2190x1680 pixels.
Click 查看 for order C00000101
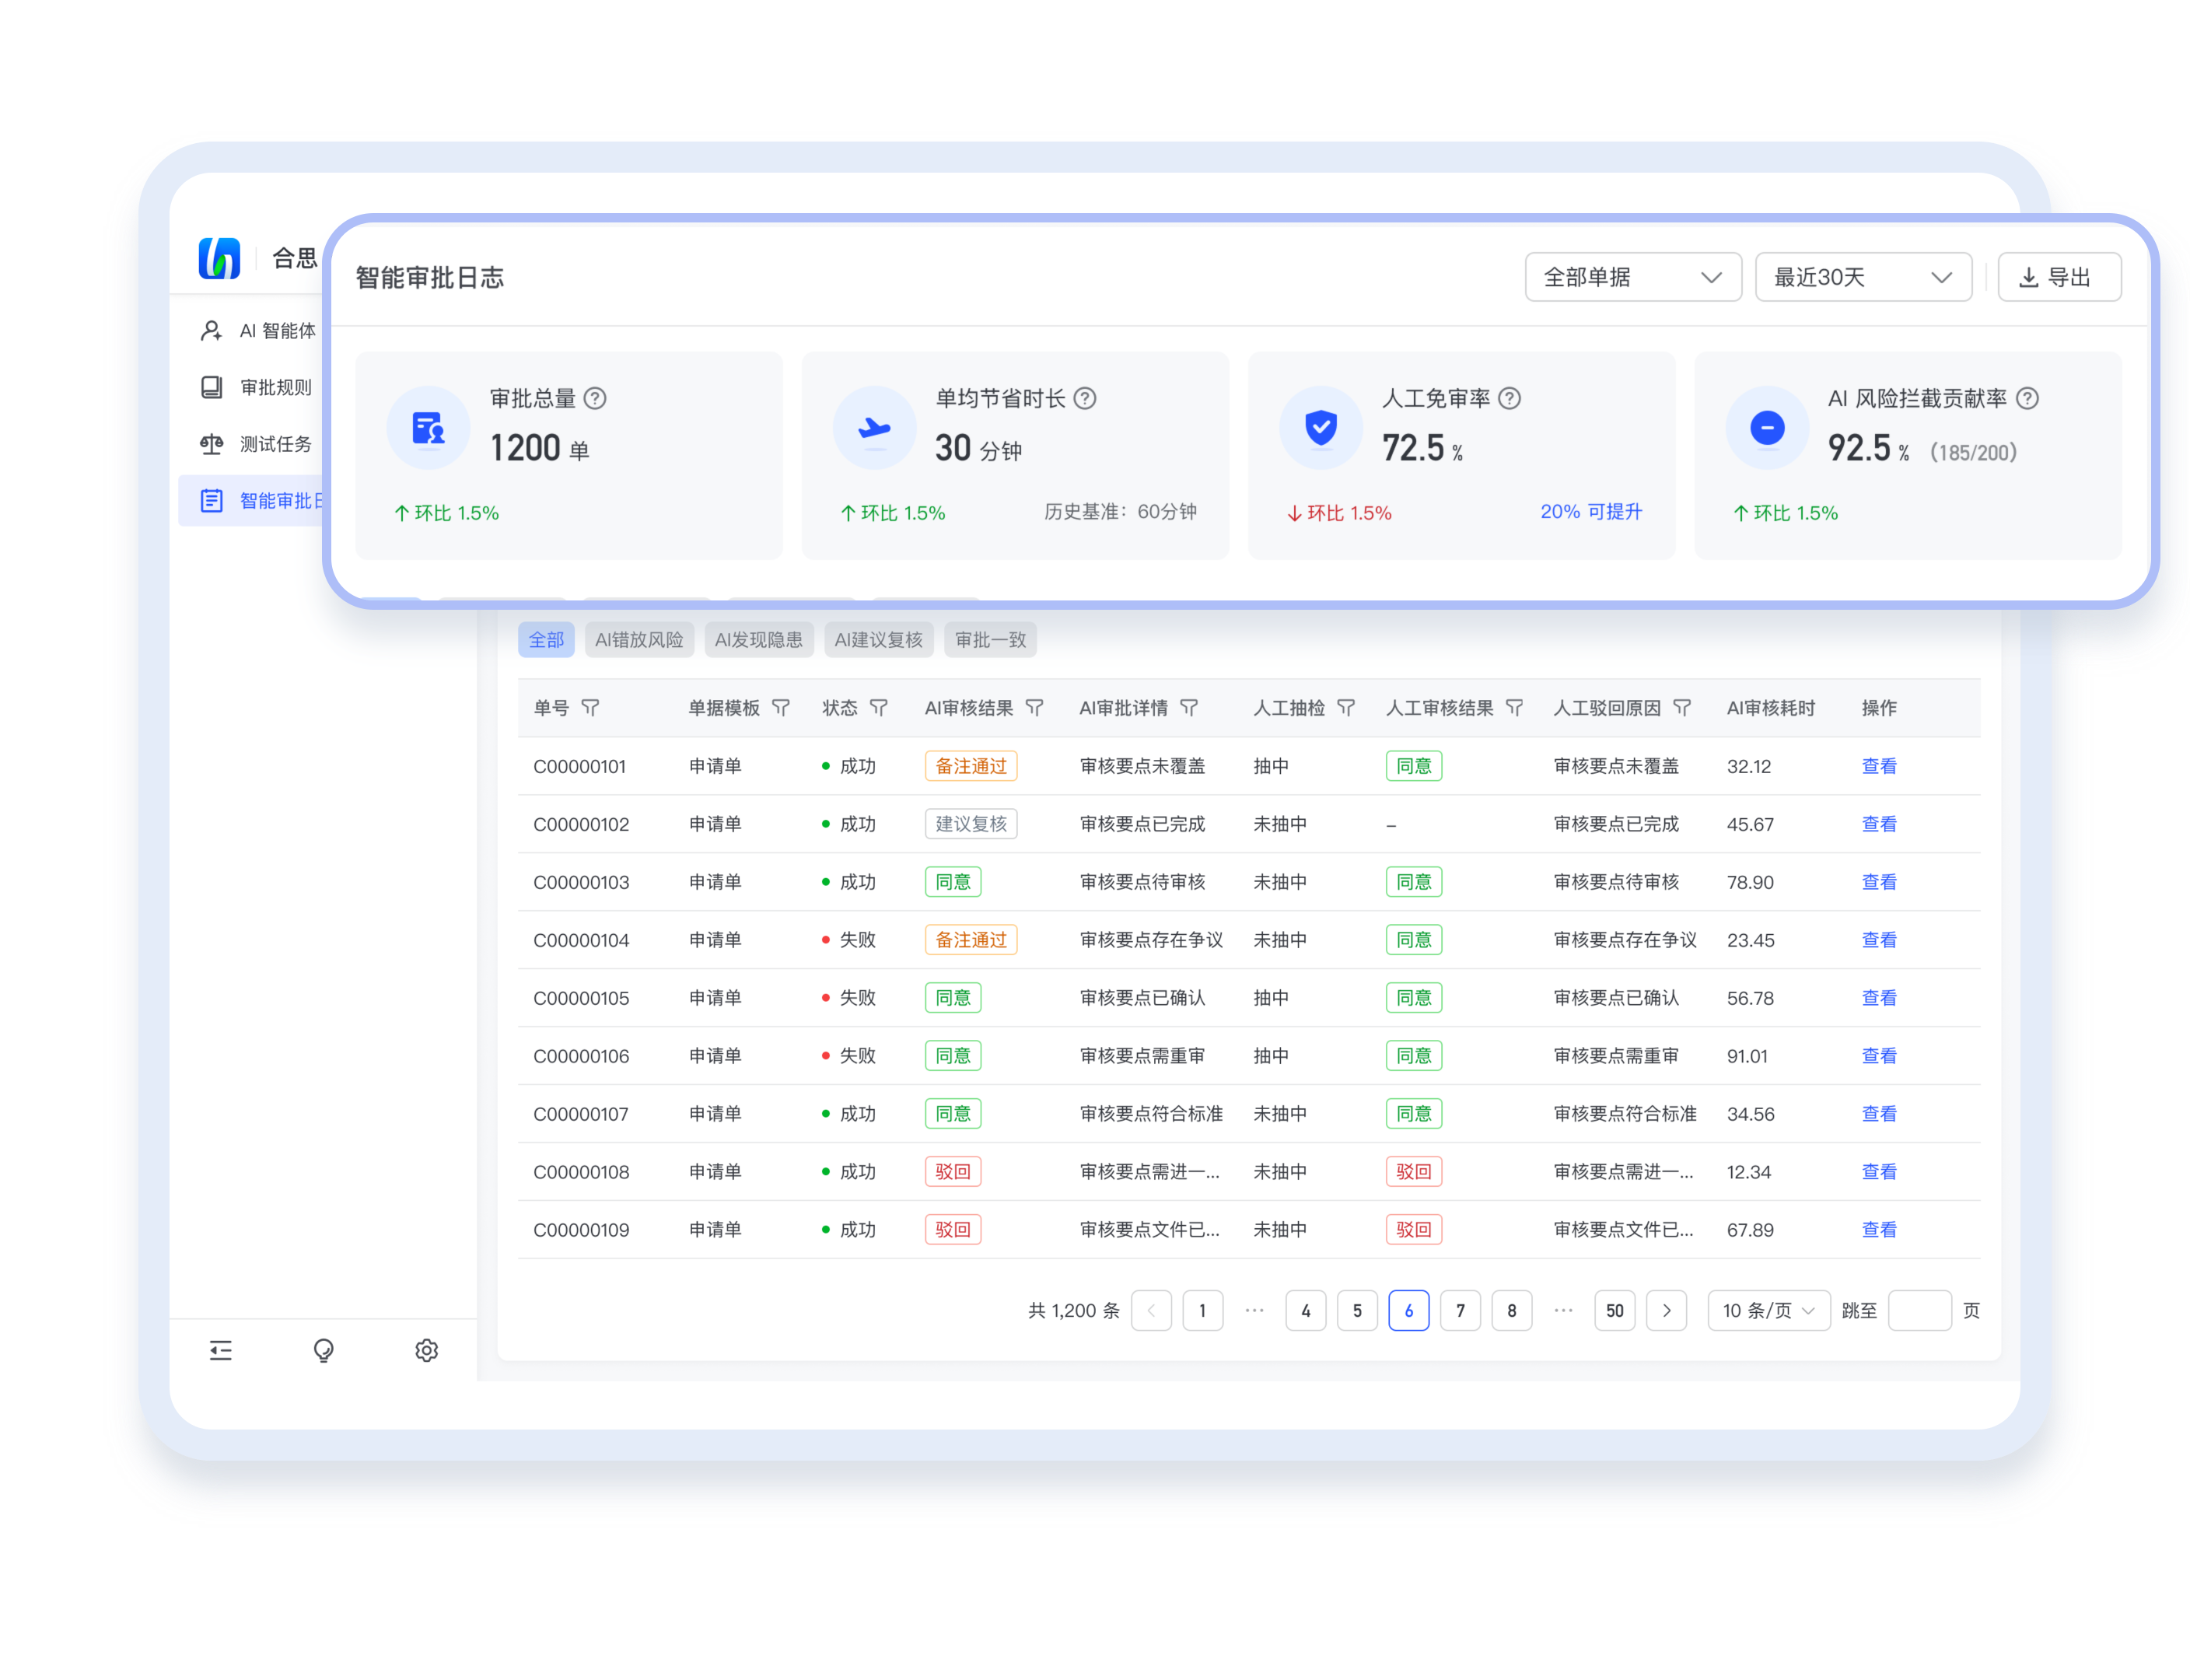[1879, 767]
